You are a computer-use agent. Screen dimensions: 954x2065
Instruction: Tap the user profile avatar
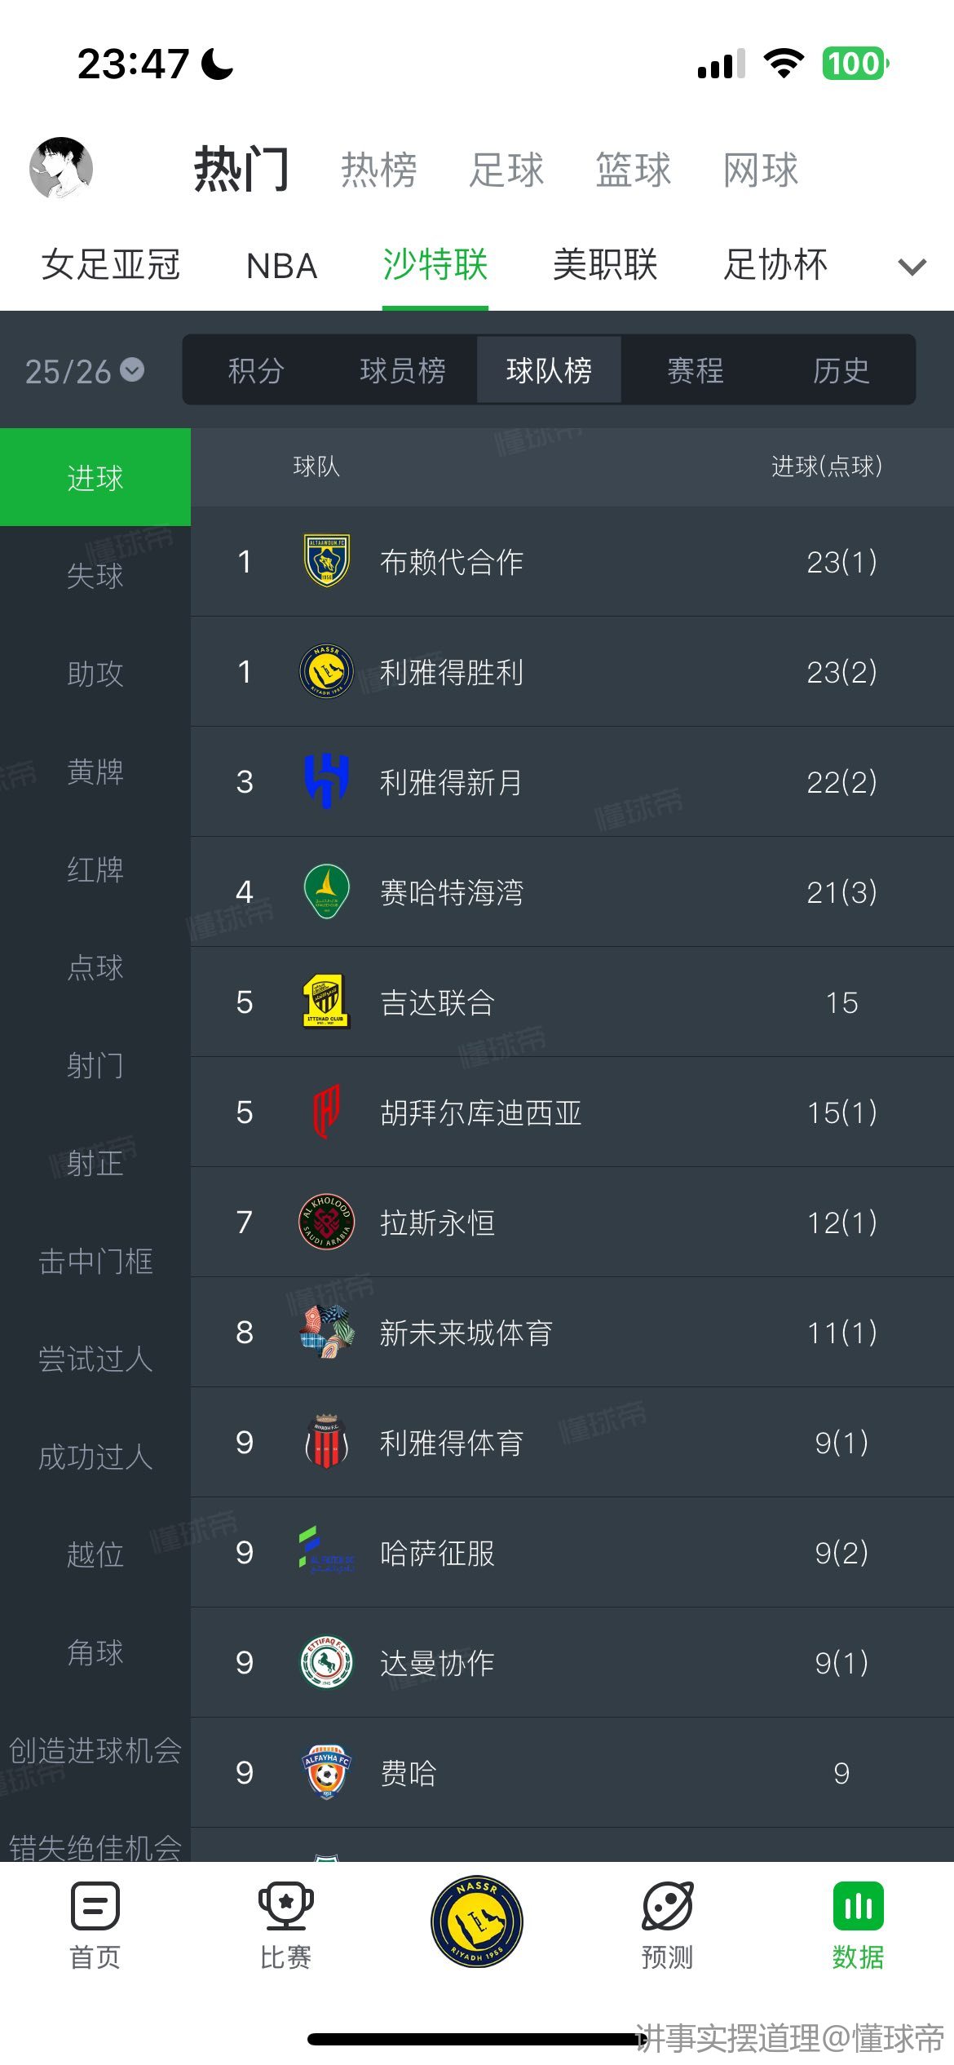[x=61, y=169]
